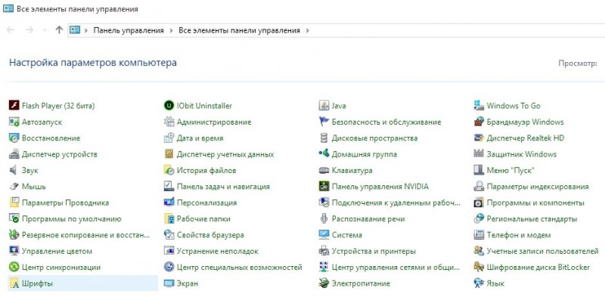Expand chevron before Панель управления breadcrumb
The image size is (605, 297).
point(86,30)
